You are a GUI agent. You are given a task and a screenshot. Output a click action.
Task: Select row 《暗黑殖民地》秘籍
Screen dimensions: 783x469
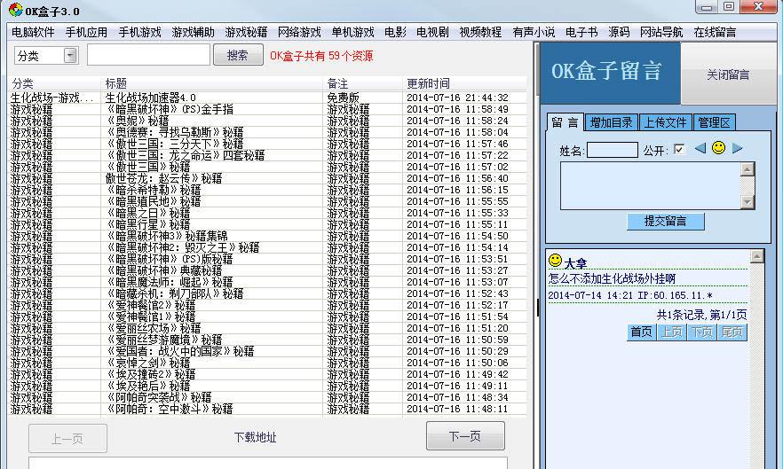[x=267, y=201]
